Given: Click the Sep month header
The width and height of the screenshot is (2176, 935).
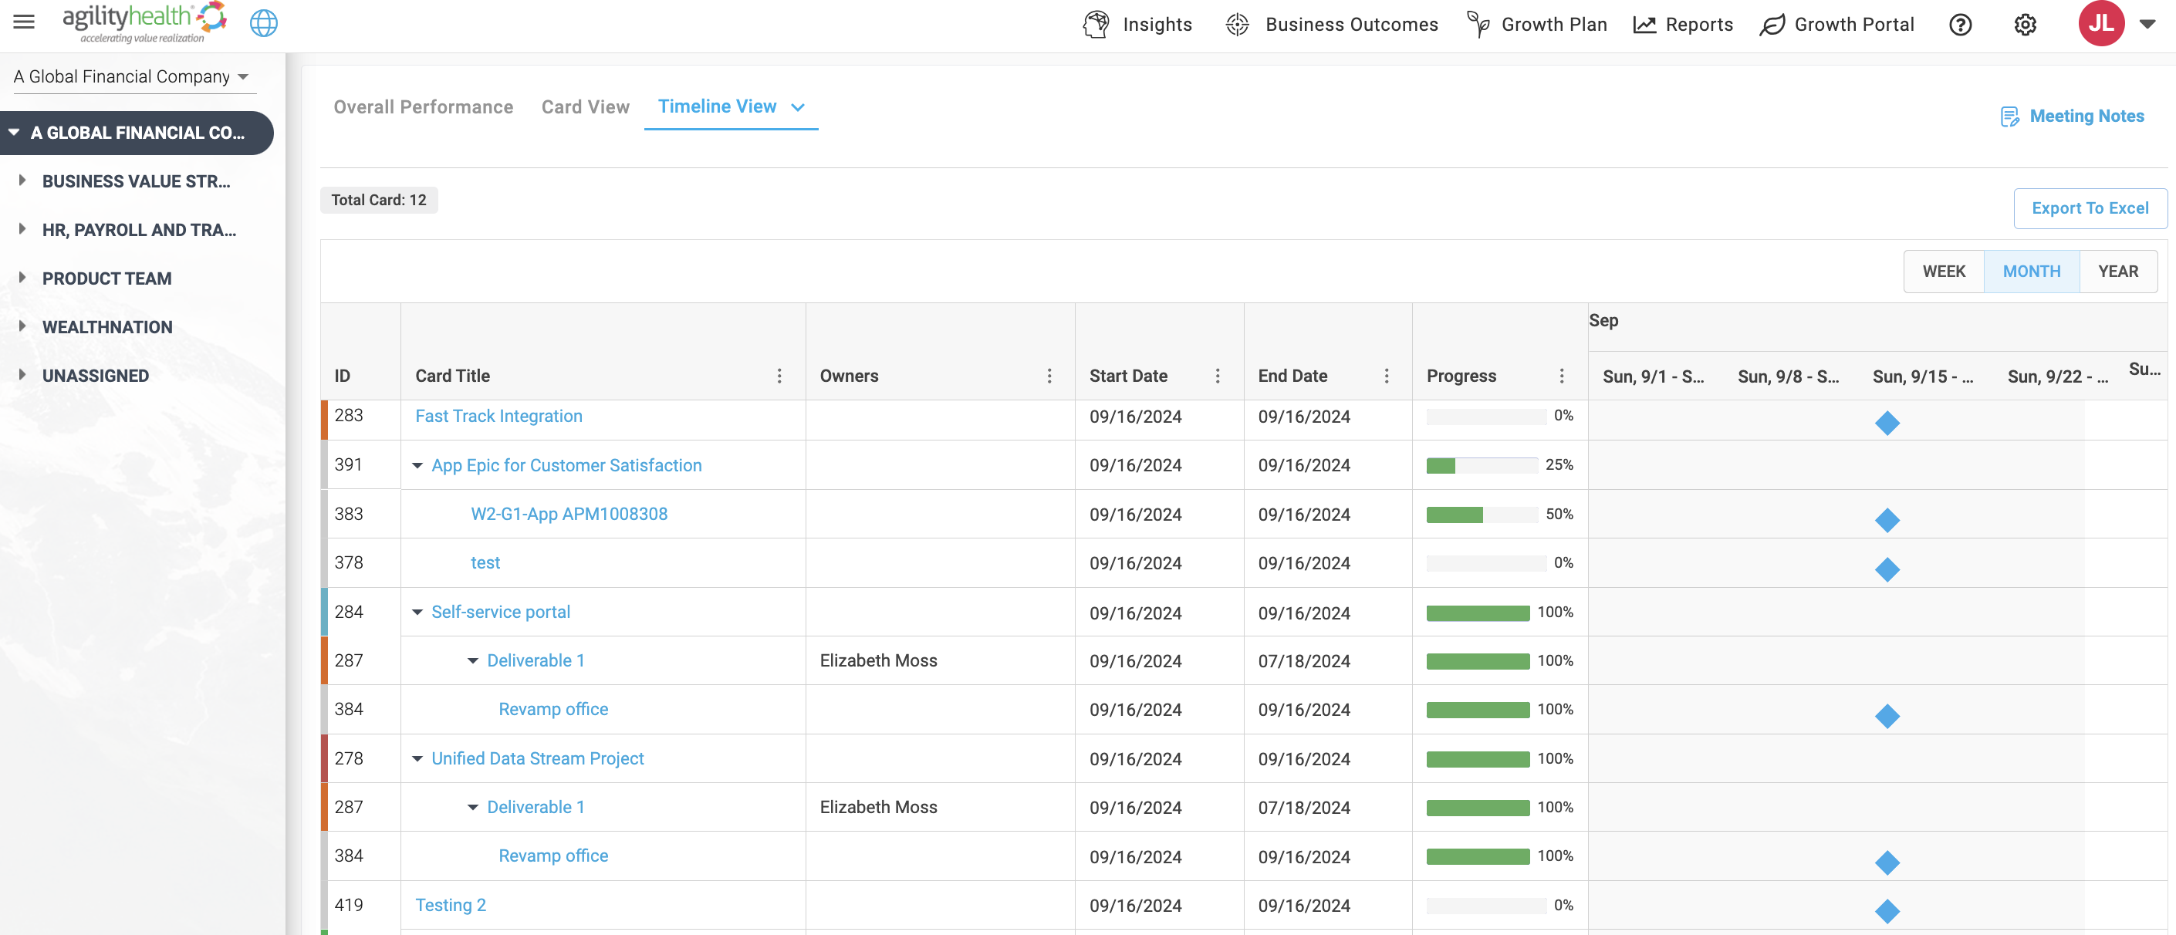Looking at the screenshot, I should pyautogui.click(x=1603, y=320).
